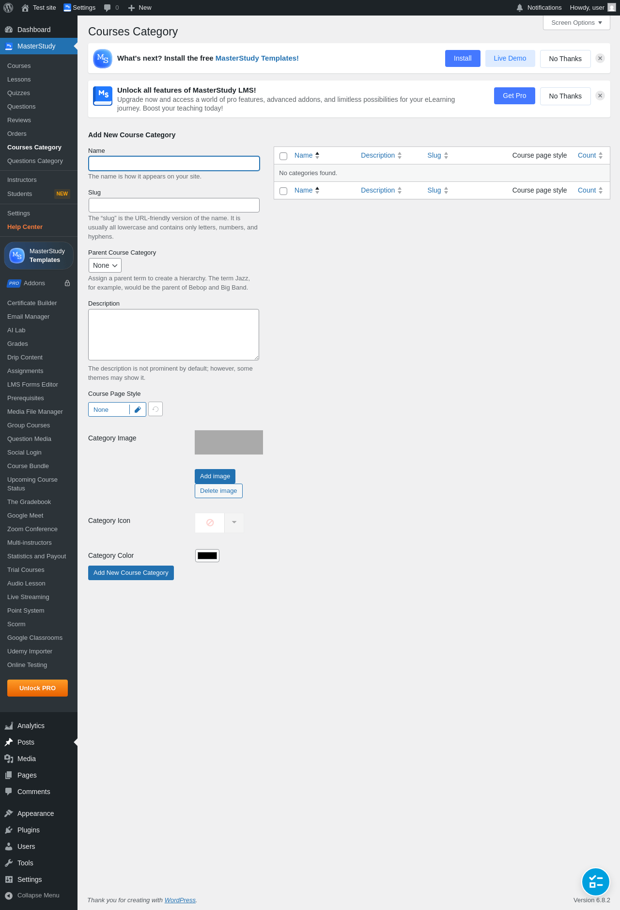
Task: Click No Thanks on the Templates notice
Action: click(565, 59)
